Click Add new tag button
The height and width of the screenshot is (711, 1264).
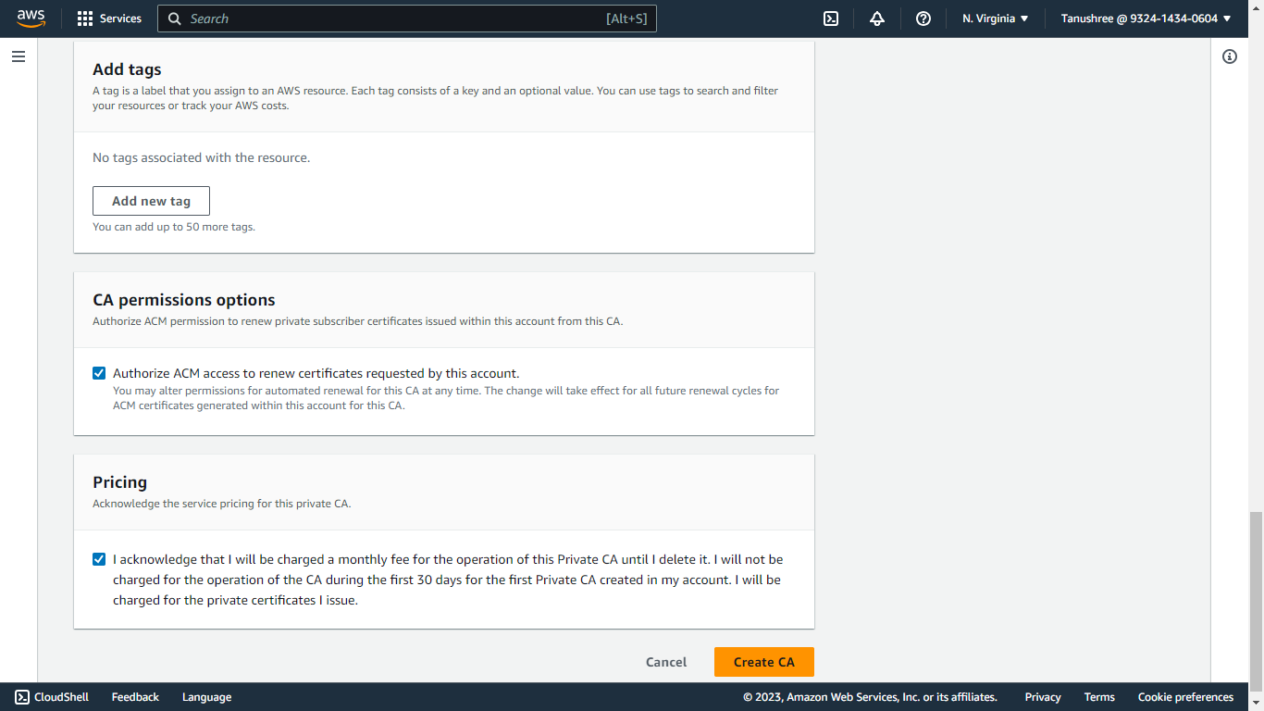(151, 201)
